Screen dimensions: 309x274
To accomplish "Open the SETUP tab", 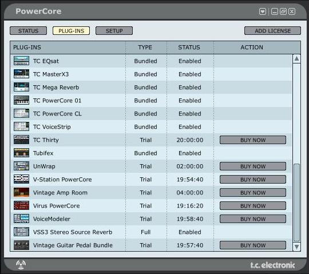I will tap(114, 31).
